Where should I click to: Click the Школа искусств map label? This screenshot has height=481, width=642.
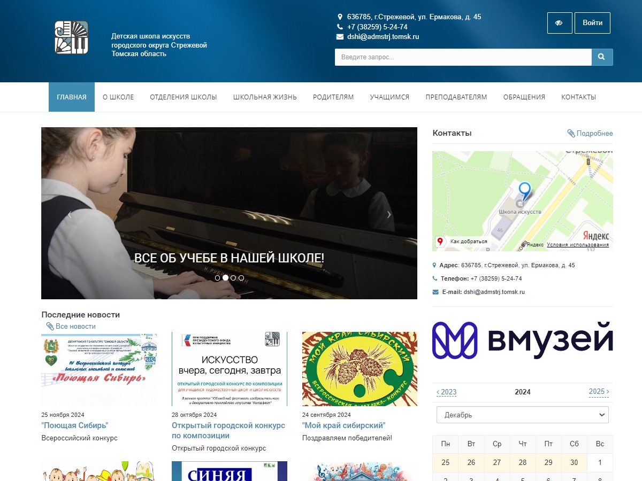pos(520,212)
